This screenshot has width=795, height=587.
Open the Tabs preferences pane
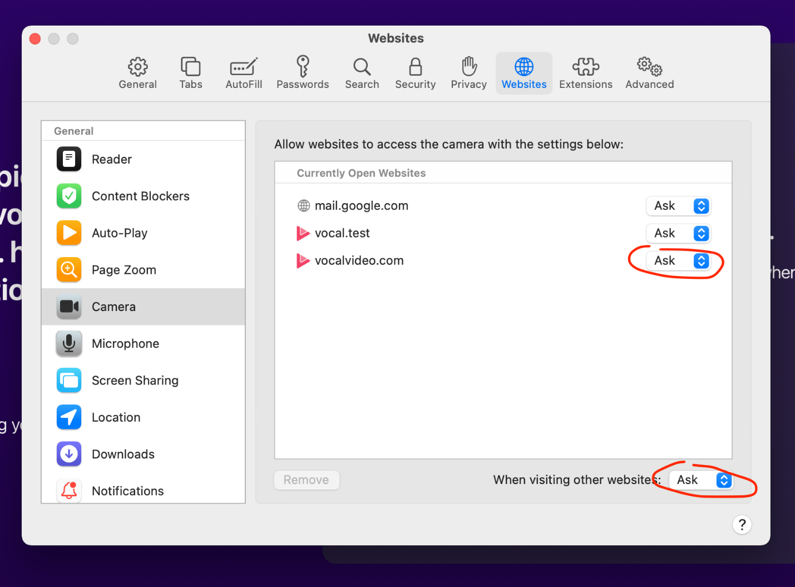pyautogui.click(x=191, y=73)
